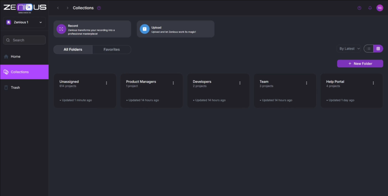The width and height of the screenshot is (388, 196).
Task: Open the Help Portal folder
Action: click(x=352, y=91)
